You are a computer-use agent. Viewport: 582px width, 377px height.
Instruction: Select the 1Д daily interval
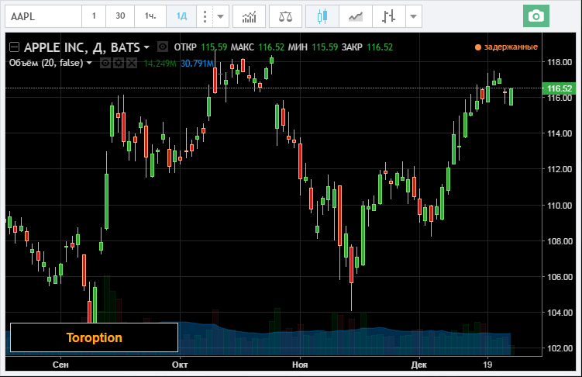(x=181, y=16)
